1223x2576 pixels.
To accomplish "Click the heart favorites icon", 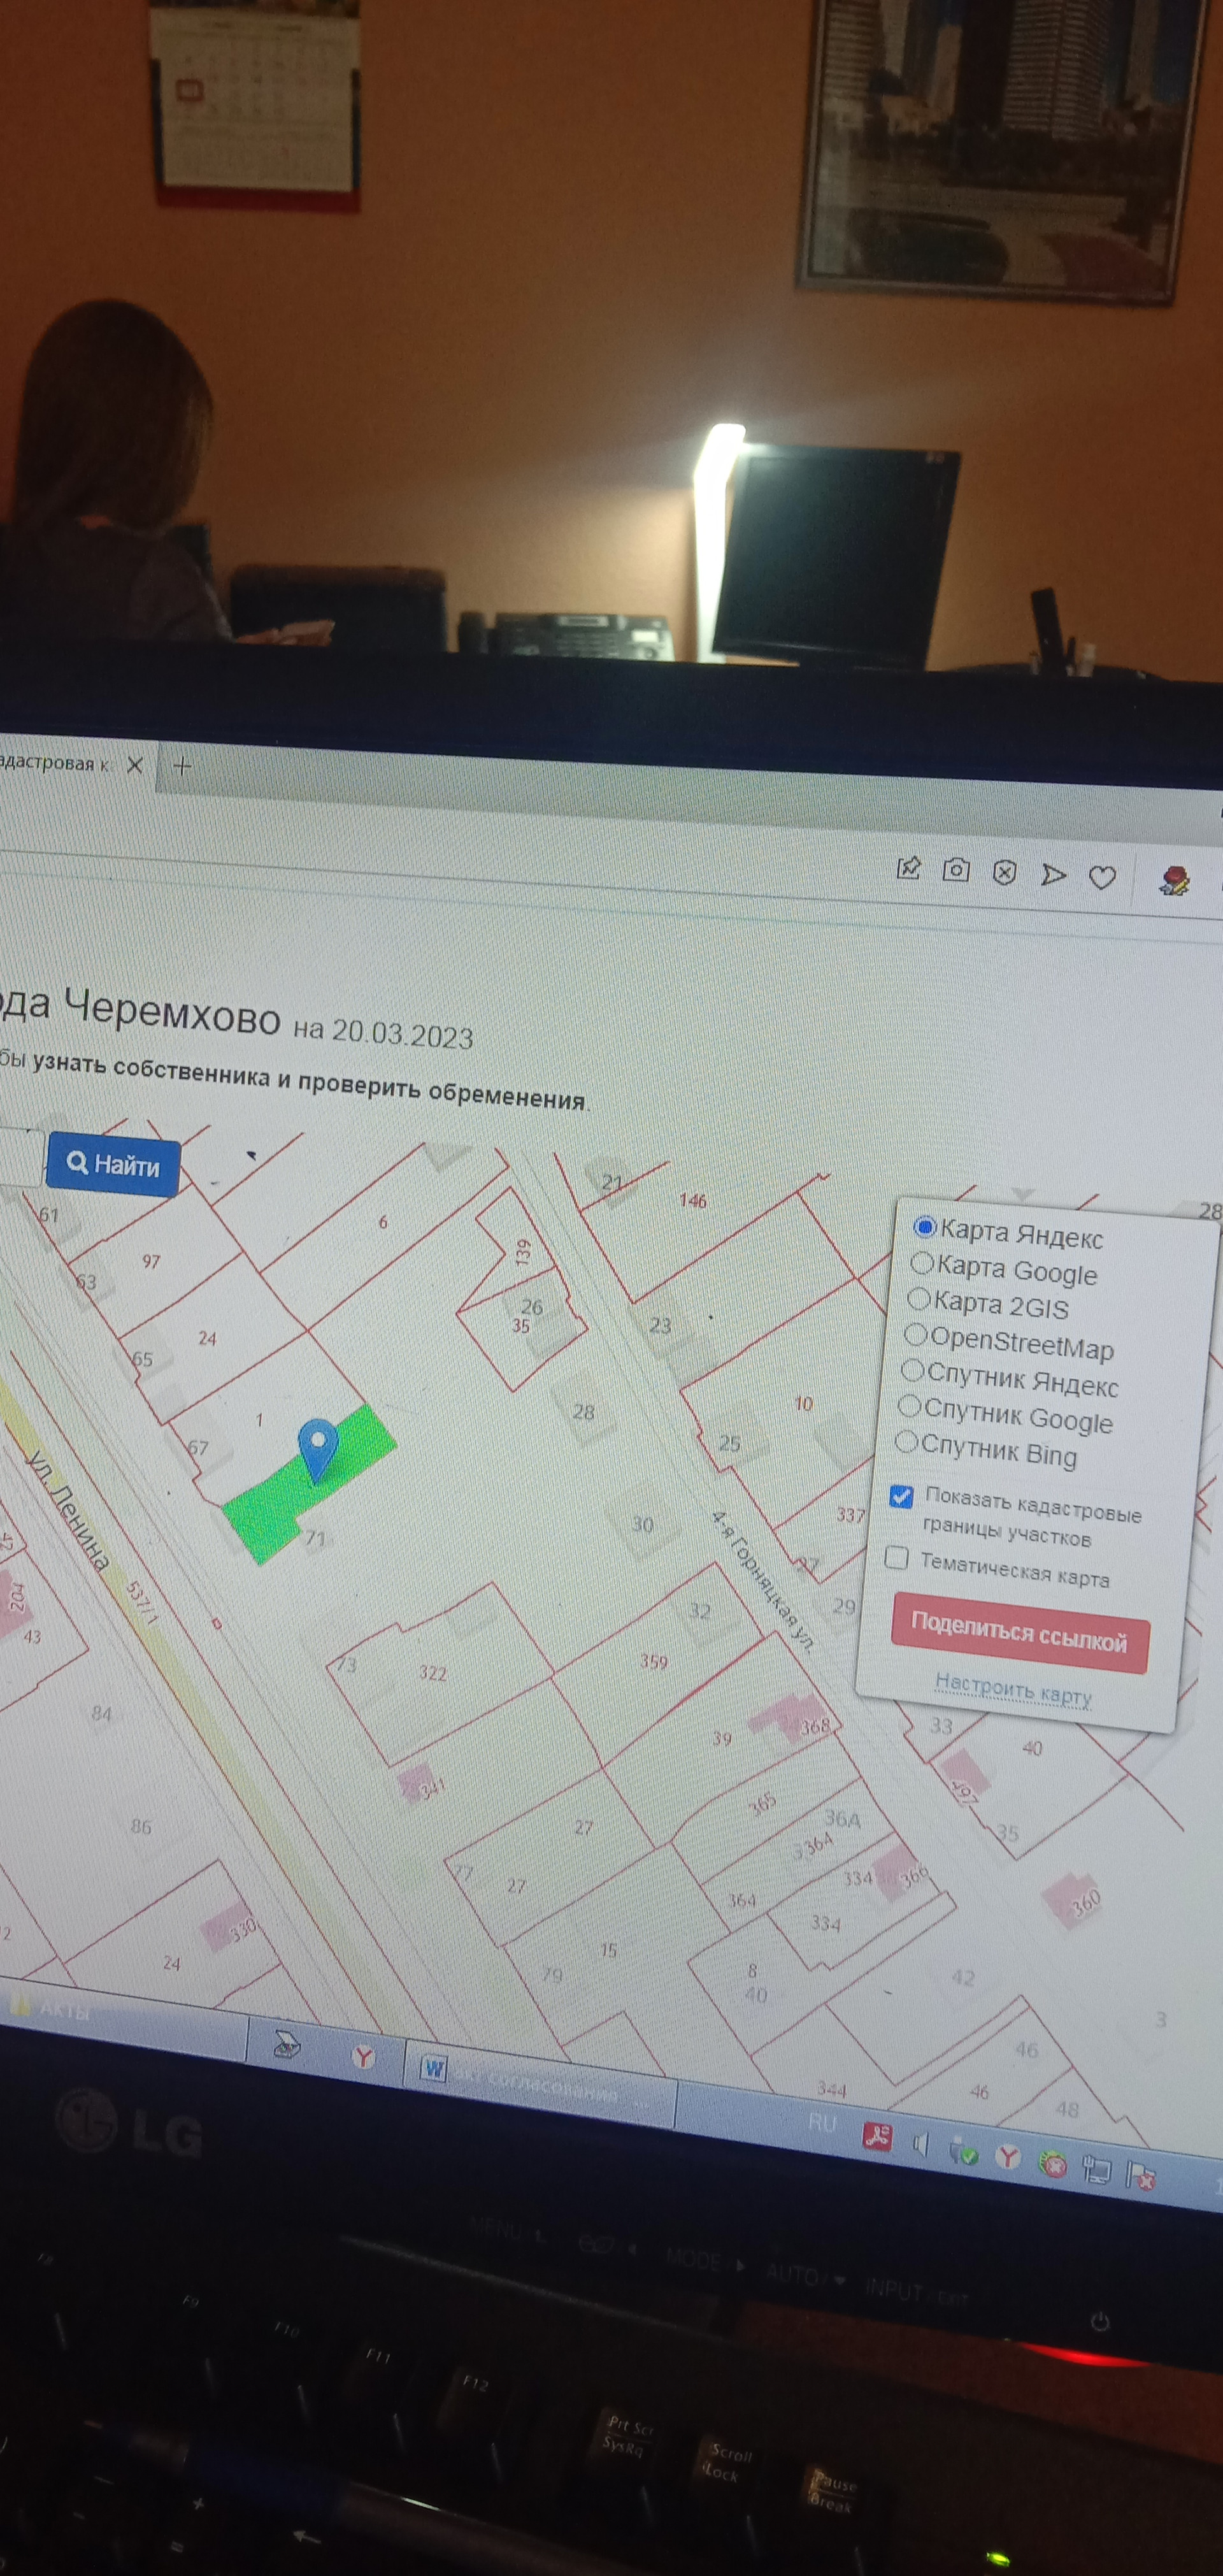I will coord(1102,878).
